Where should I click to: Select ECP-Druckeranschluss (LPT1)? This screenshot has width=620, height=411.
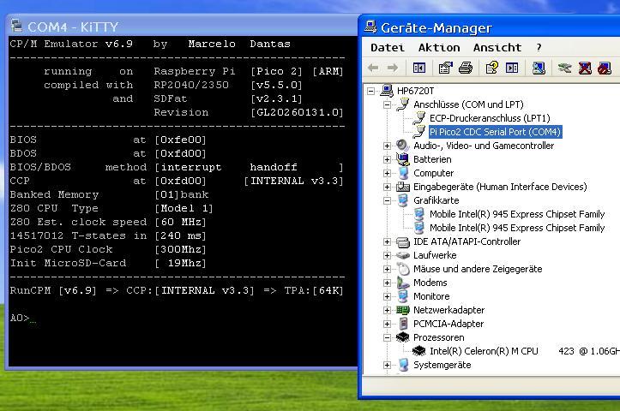pyautogui.click(x=490, y=118)
